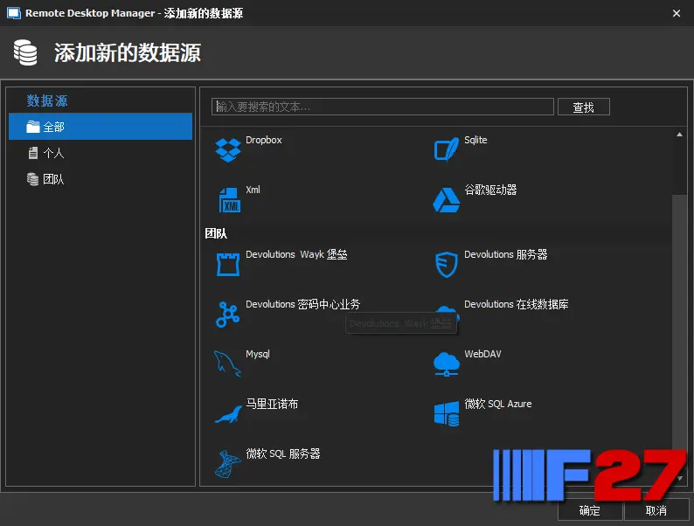Select the Devolutions Wayk 堡垒 label
The image size is (694, 526).
coord(296,254)
